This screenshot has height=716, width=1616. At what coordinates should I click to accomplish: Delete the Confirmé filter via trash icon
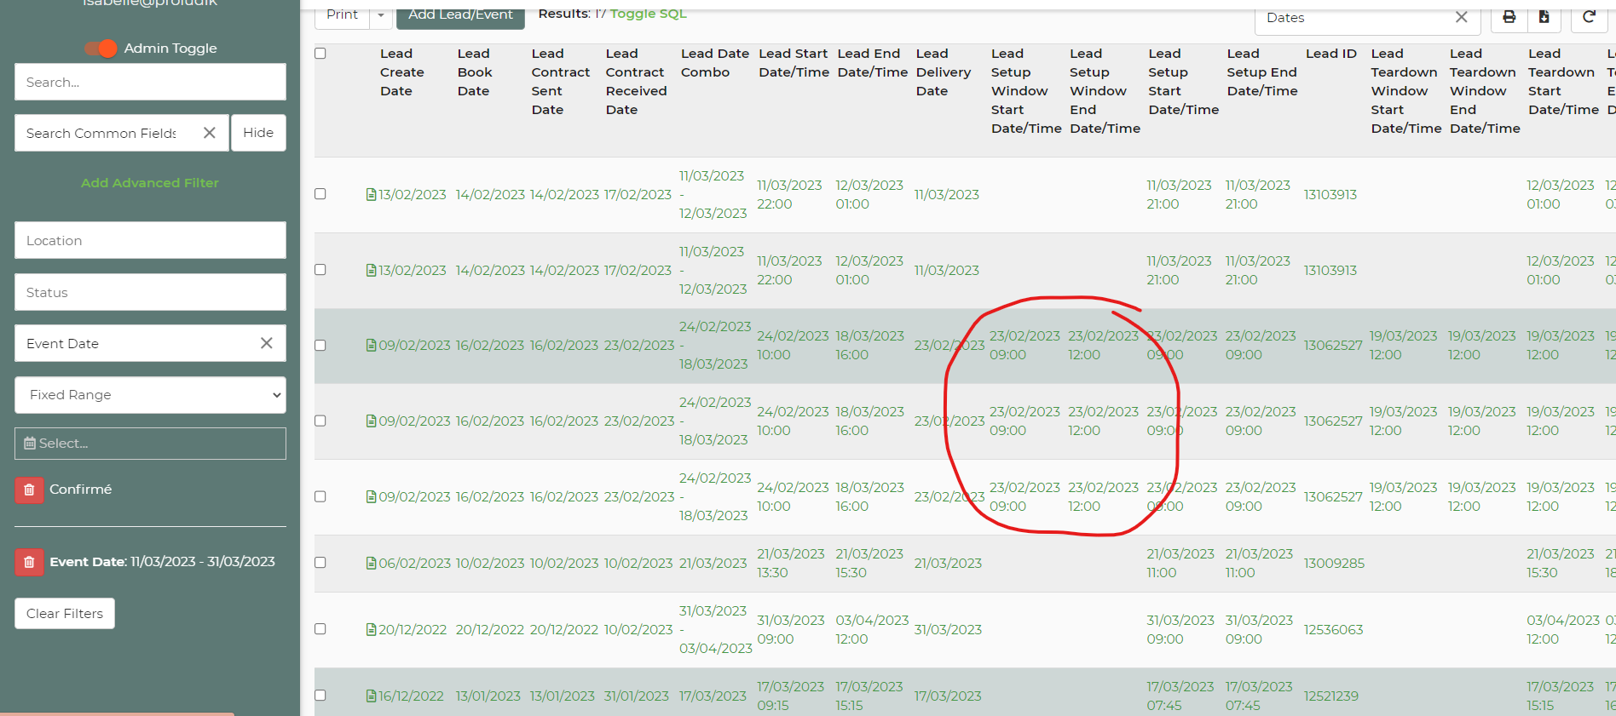(x=29, y=490)
